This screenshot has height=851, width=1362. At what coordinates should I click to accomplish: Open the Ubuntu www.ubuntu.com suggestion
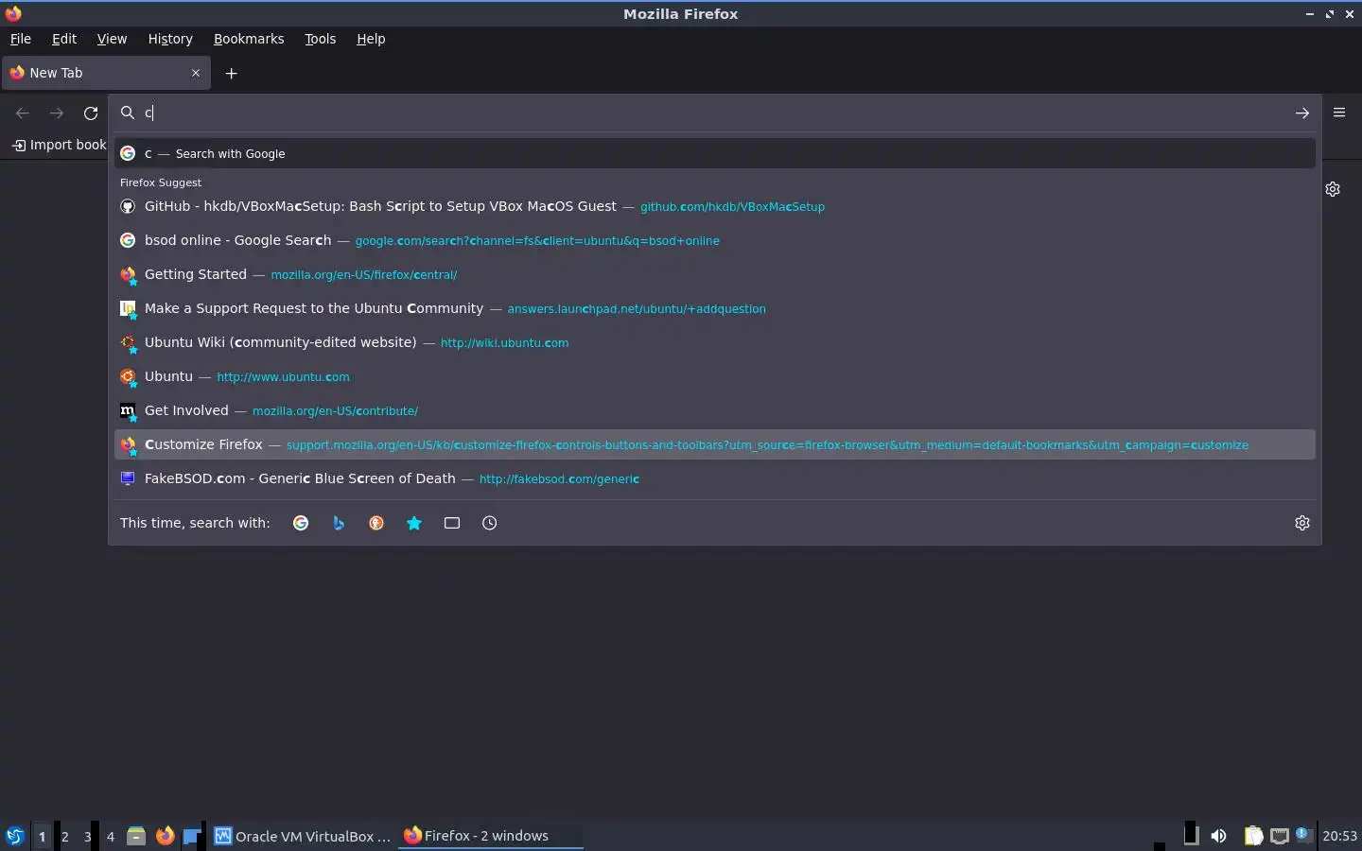coord(714,376)
